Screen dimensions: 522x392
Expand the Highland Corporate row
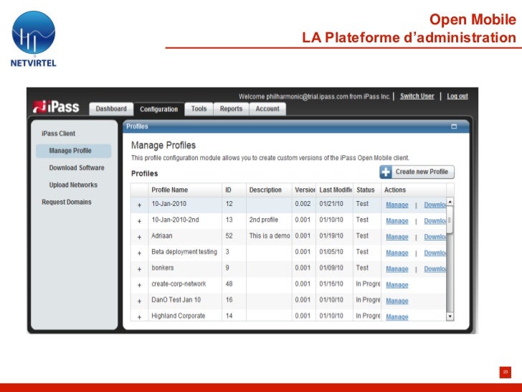140,317
